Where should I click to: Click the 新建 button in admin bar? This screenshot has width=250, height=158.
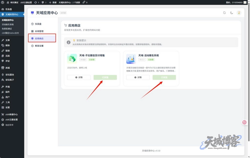pos(53,3)
